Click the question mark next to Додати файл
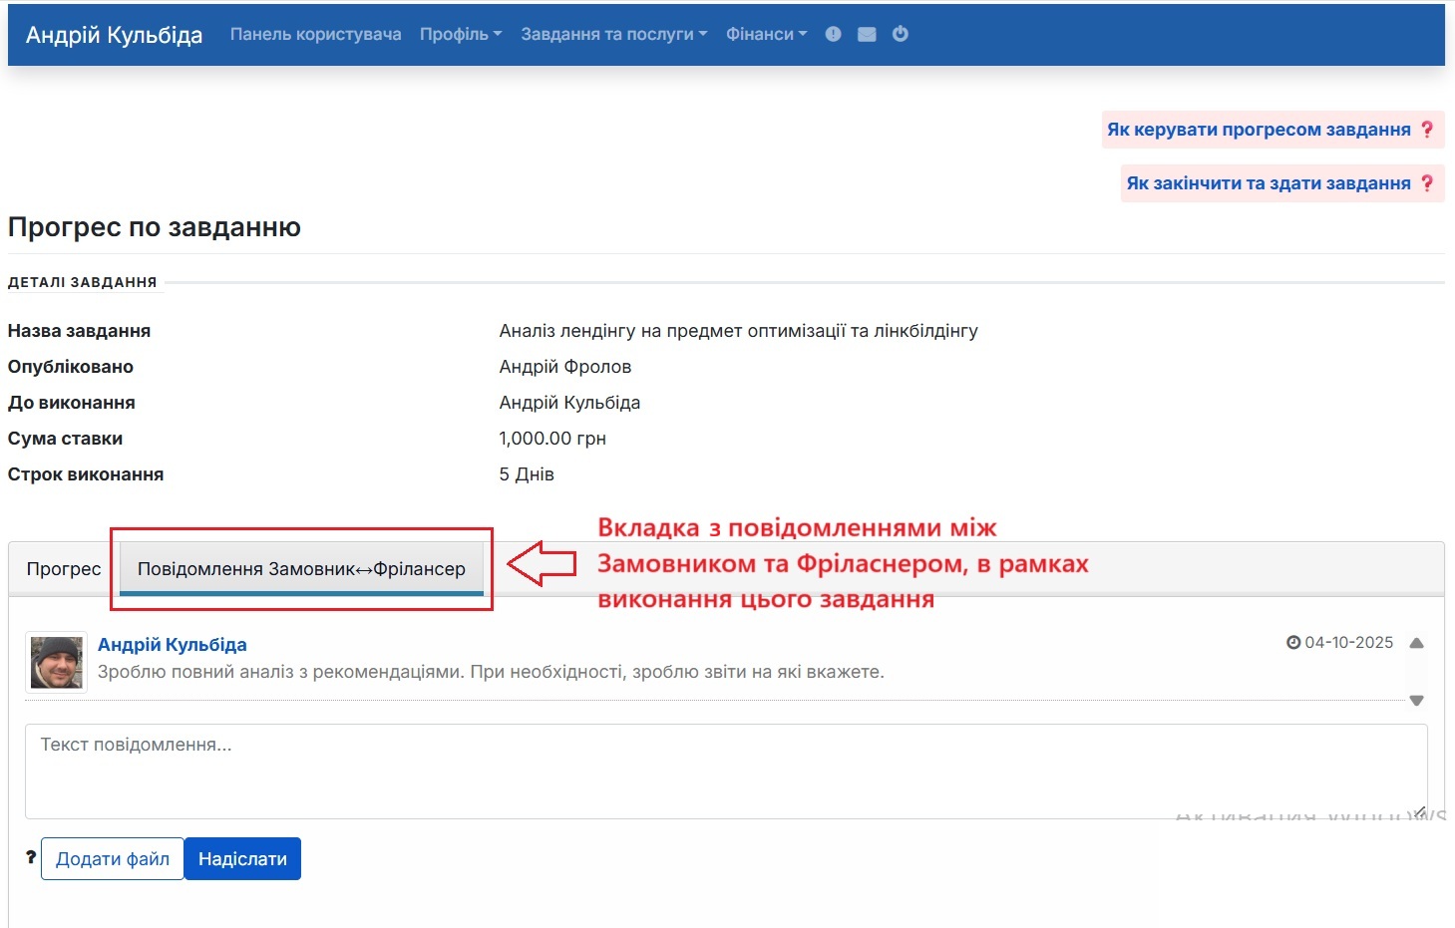The width and height of the screenshot is (1455, 928). point(30,857)
